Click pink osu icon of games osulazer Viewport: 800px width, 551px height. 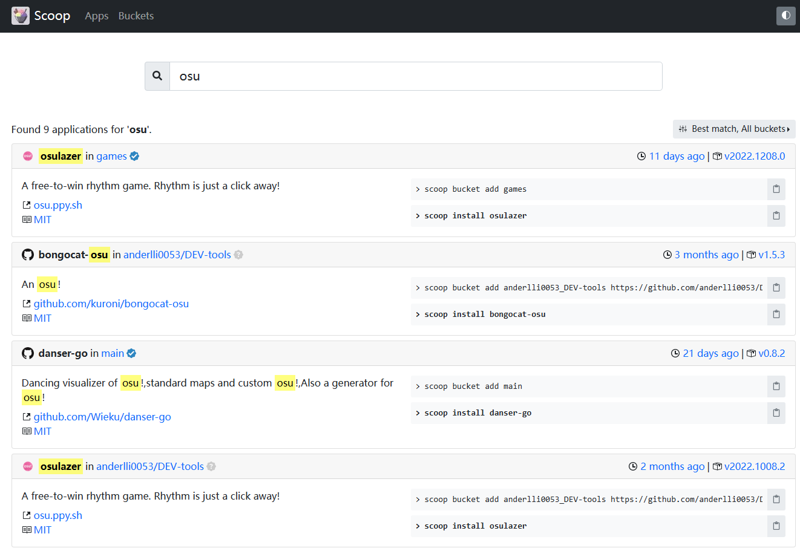(x=28, y=156)
